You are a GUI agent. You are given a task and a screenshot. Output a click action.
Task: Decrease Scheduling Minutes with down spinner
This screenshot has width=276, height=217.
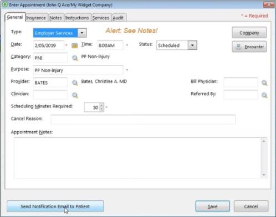coord(101,110)
